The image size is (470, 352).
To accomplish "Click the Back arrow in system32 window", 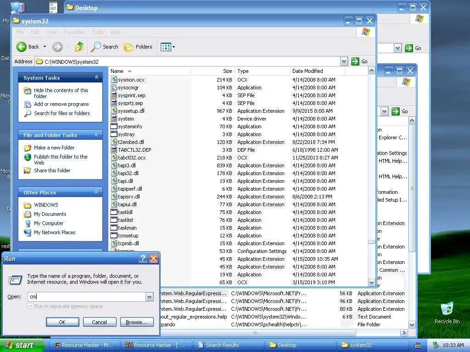I will click(22, 47).
